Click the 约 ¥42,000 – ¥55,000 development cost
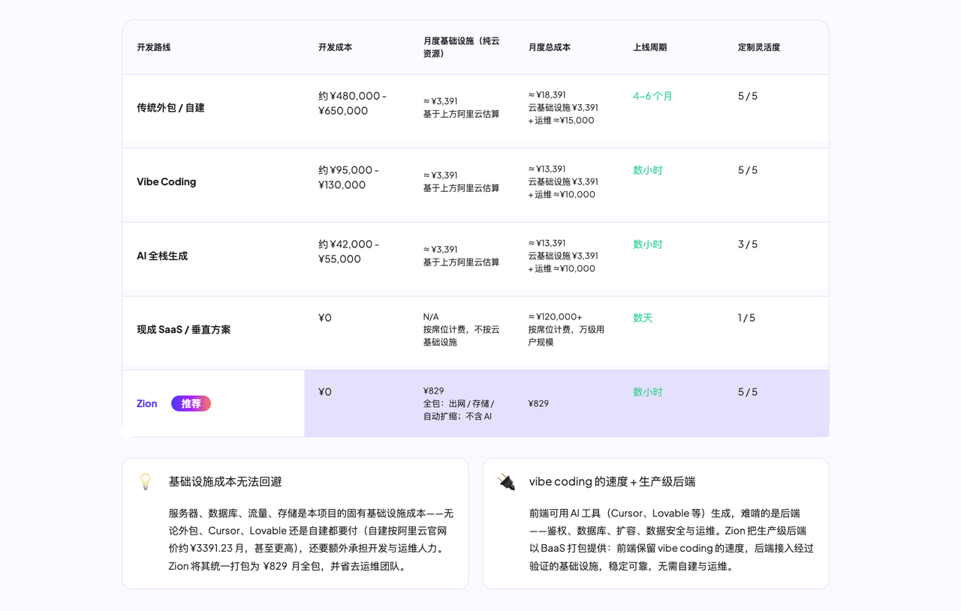Screen dimensions: 961x611 [x=349, y=252]
